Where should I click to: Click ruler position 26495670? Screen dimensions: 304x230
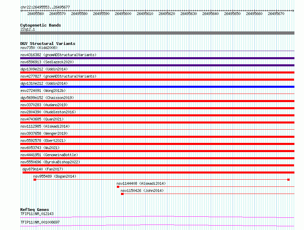pyautogui.click(x=276, y=14)
